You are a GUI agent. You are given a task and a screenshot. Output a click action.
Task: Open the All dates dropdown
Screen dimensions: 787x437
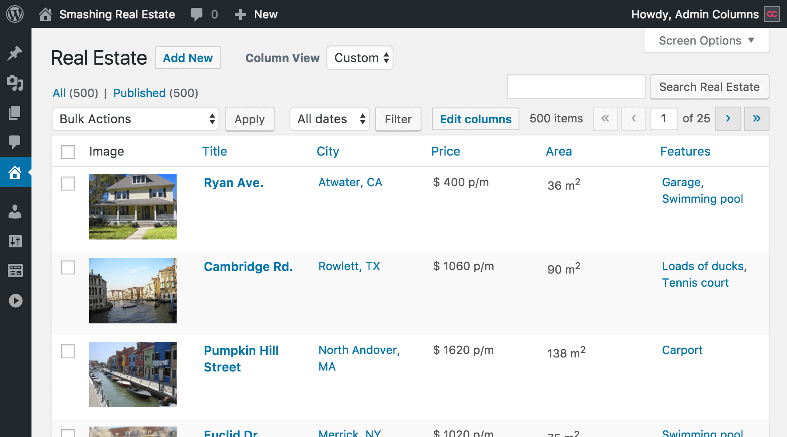pyautogui.click(x=329, y=119)
